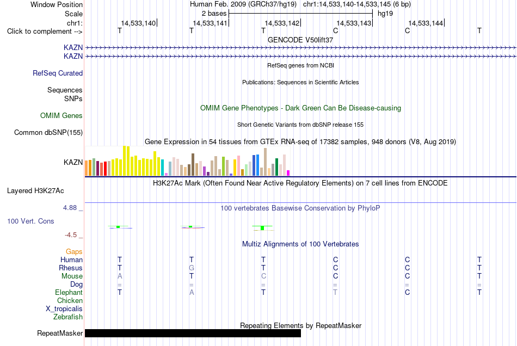Click the KAZN label beside the GTEx bars

click(73, 162)
